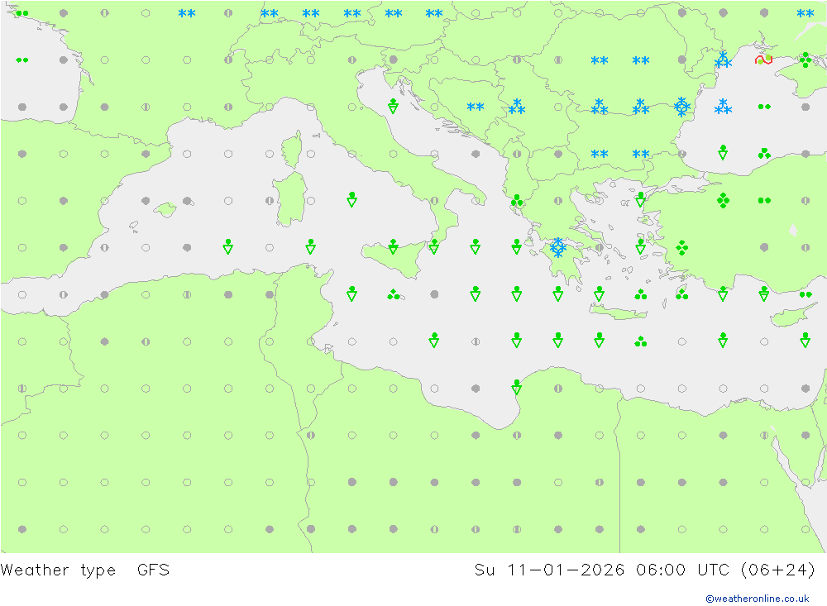Click the "Su 11-01-2026 06:00 UTC (06+24)" timestamp
Screen dimensions: 827x606
644,570
